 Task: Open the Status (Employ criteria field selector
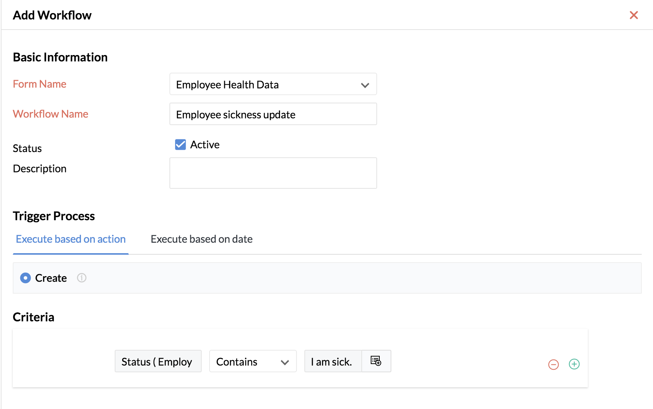[158, 361]
